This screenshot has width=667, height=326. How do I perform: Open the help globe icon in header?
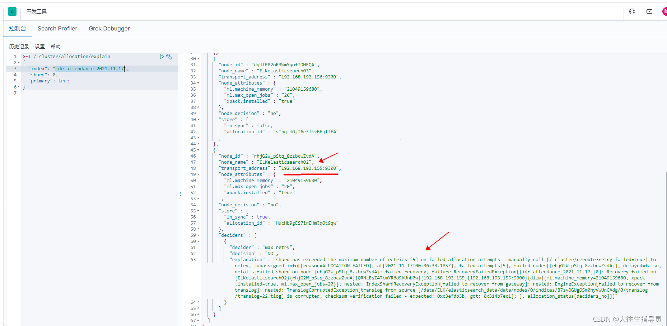point(632,11)
